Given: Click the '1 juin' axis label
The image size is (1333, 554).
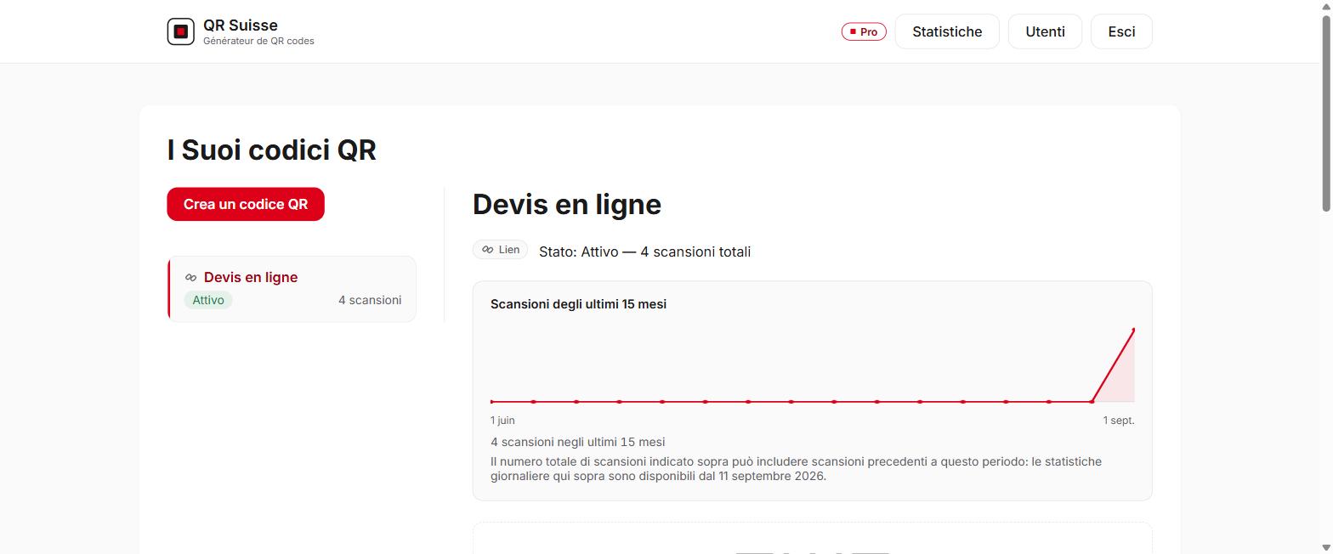Looking at the screenshot, I should click(x=502, y=421).
